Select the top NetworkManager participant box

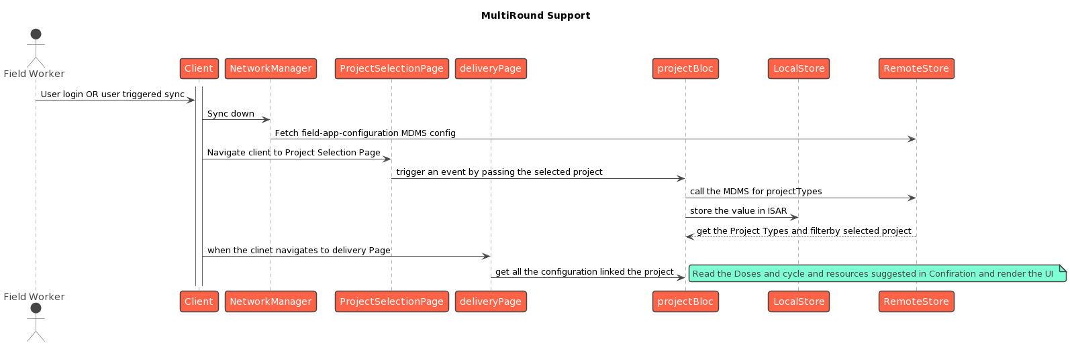point(271,68)
